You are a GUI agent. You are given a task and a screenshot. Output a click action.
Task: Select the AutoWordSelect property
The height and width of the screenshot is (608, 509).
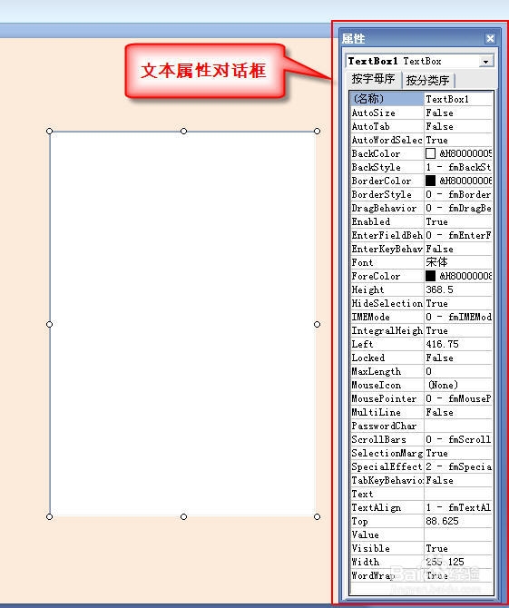click(x=387, y=140)
